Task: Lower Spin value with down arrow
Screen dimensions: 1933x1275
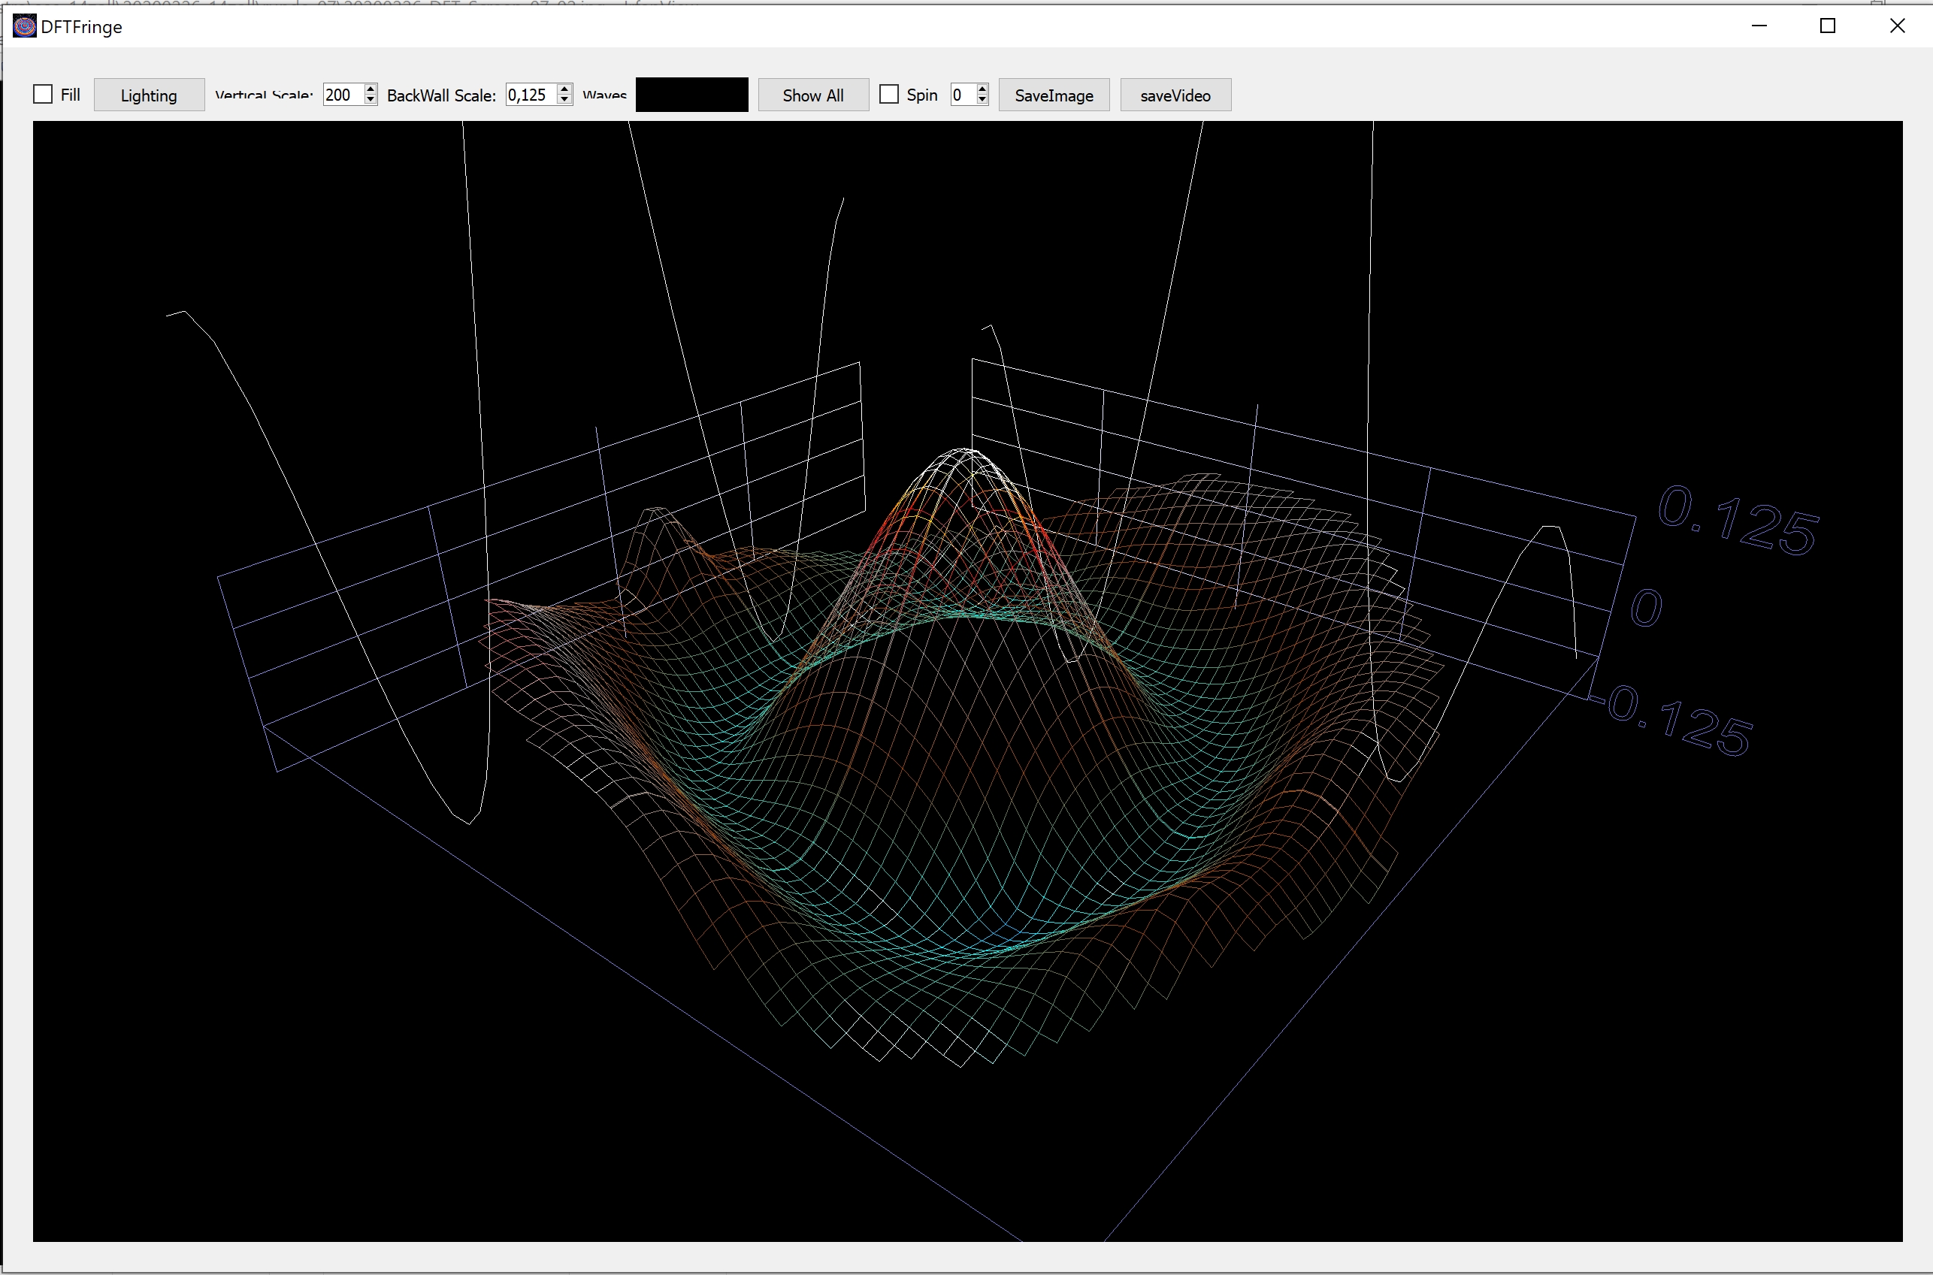Action: tap(982, 100)
